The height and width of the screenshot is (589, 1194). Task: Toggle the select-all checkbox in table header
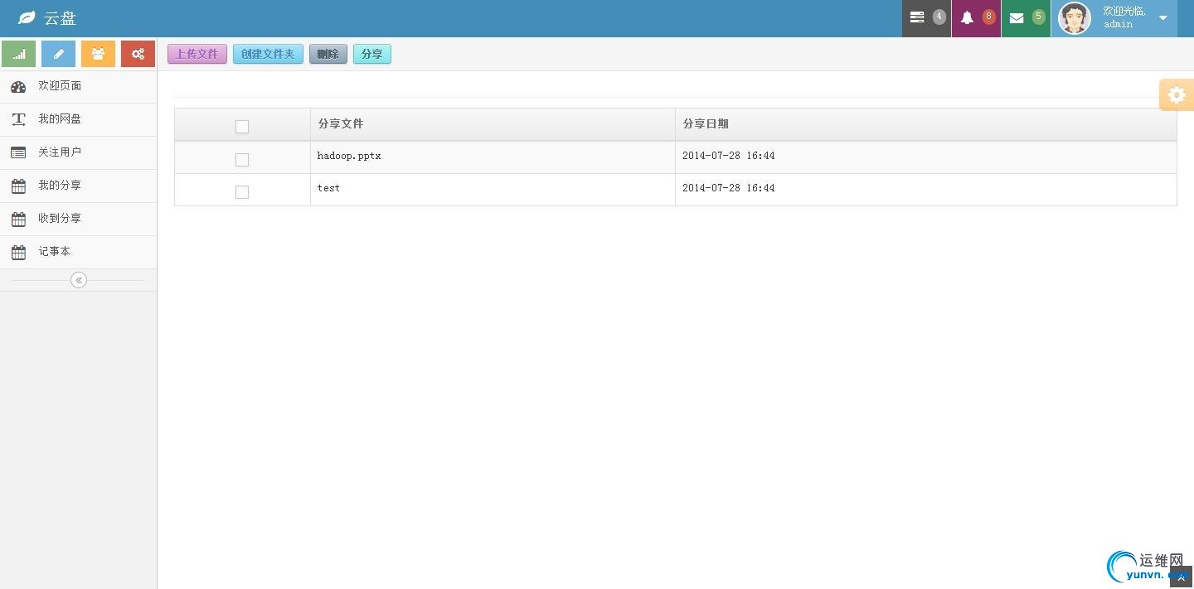[x=242, y=127]
